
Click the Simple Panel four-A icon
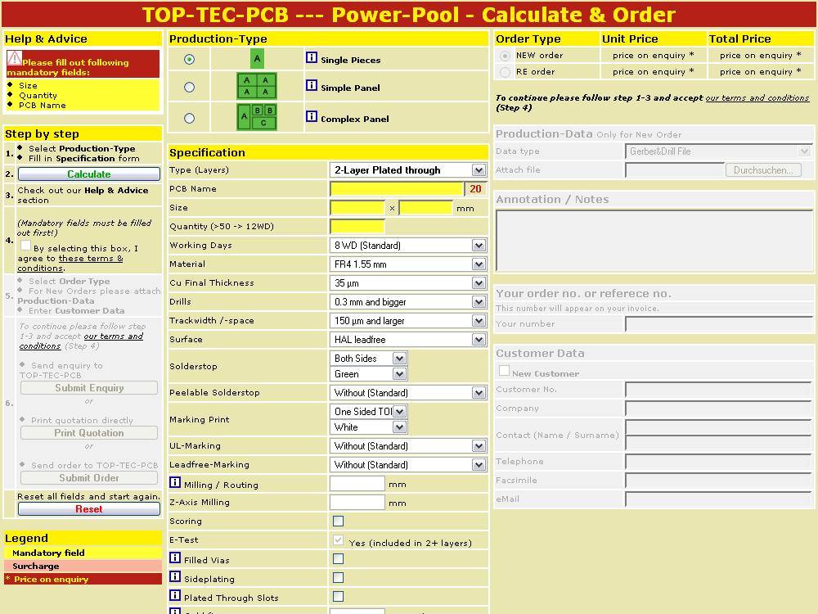257,86
